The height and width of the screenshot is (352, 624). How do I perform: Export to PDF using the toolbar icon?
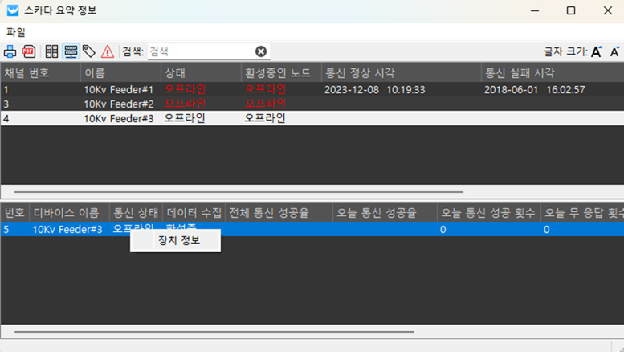click(29, 51)
